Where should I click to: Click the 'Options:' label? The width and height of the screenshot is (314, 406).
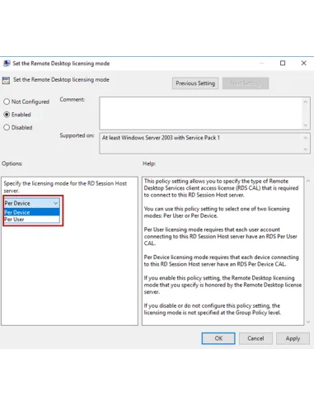click(x=12, y=163)
